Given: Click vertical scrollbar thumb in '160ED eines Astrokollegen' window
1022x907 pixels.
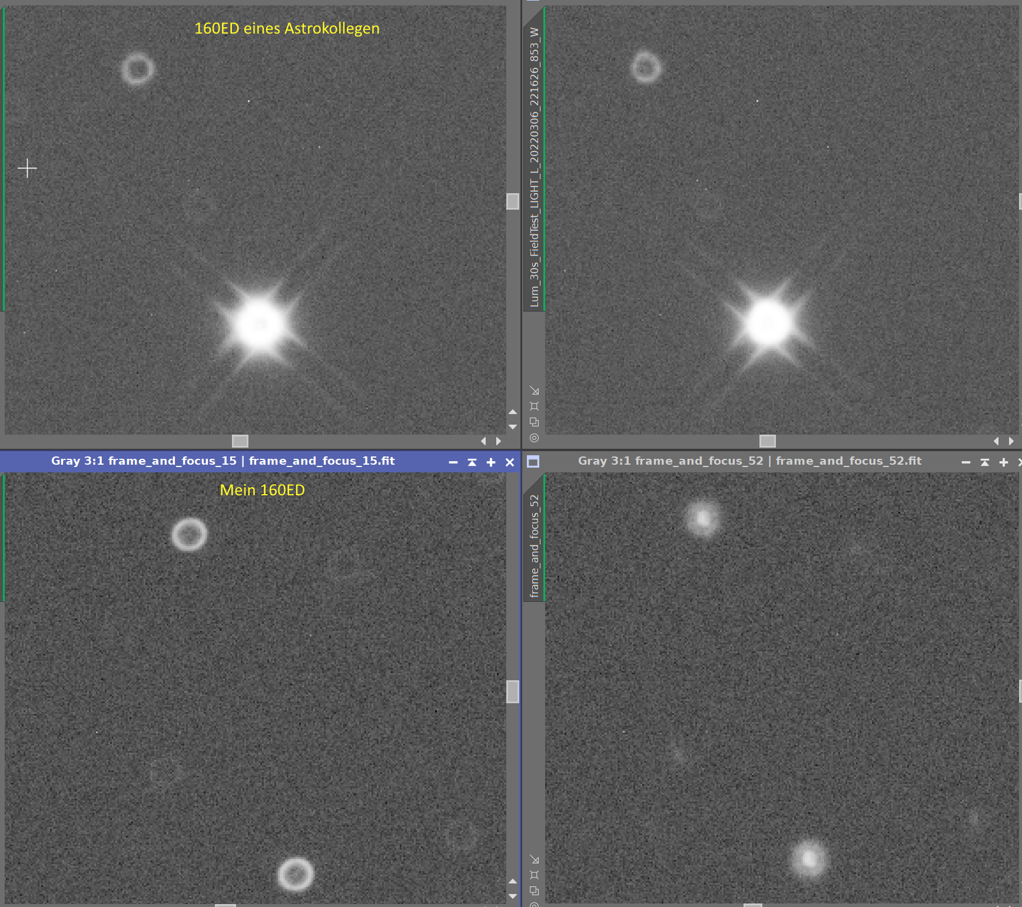Looking at the screenshot, I should point(513,201).
